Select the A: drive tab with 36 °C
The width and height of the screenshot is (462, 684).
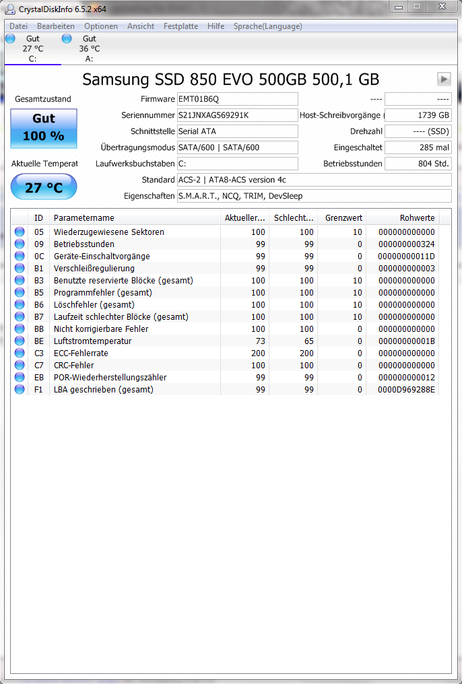90,49
